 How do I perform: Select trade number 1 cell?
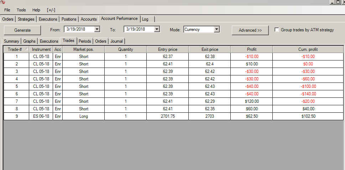pos(16,57)
